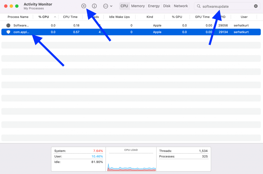Sort by the % GPU column

coord(177,17)
